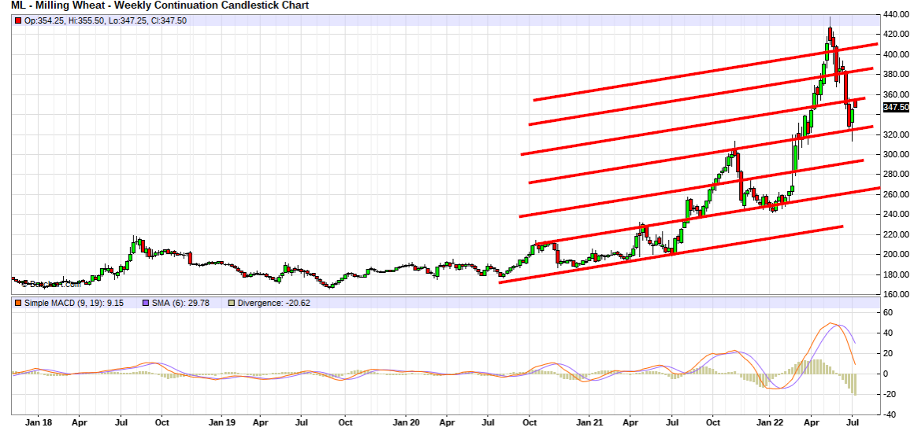The height and width of the screenshot is (442, 914).
Task: Click the Jan 20 date axis label
Action: point(406,422)
